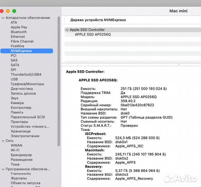Select ATA in the sidebar
This screenshot has height=187, width=201.
click(x=14, y=23)
